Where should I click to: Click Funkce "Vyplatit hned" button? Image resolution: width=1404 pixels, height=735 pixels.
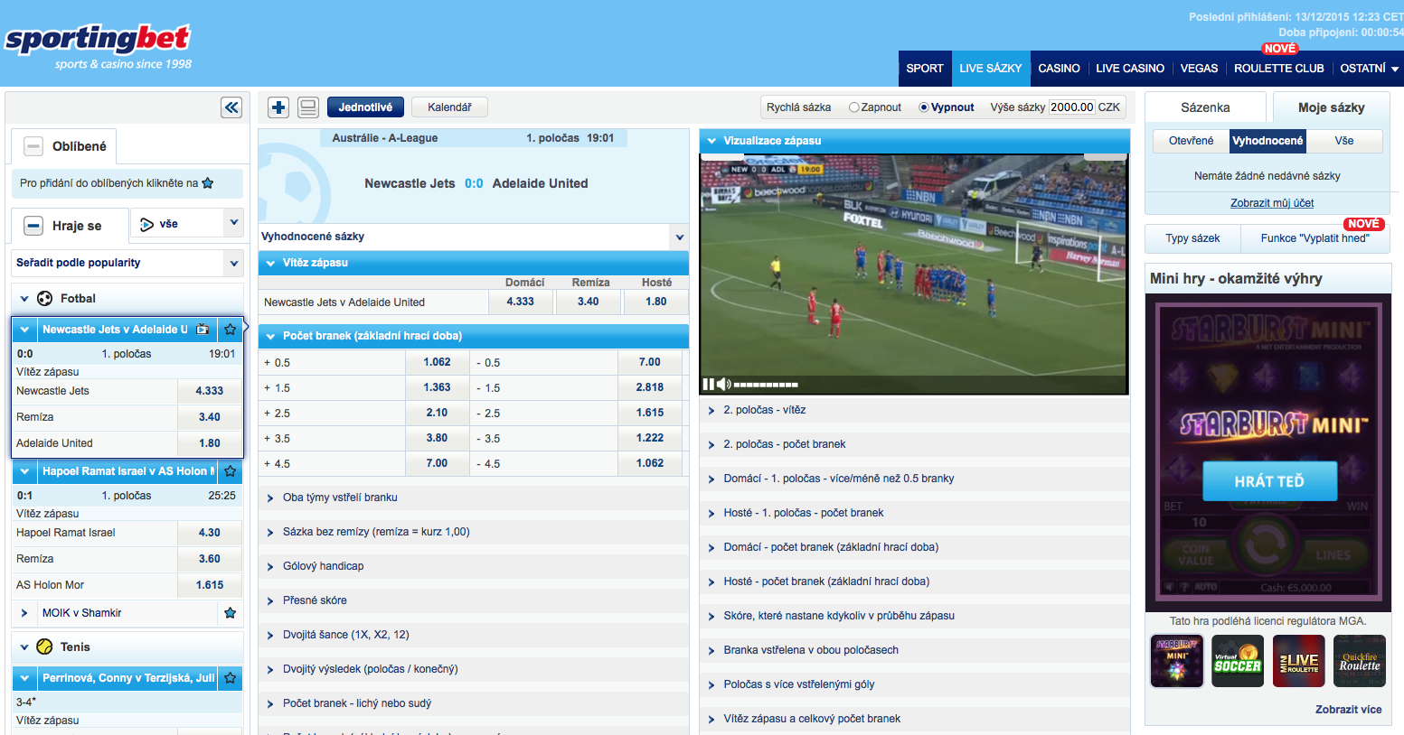(1315, 238)
